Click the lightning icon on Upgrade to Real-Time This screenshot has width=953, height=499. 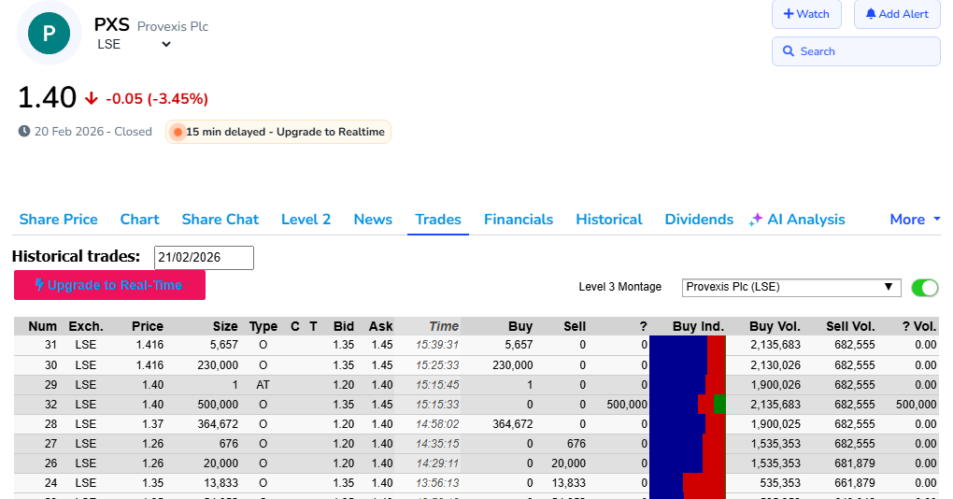(39, 285)
